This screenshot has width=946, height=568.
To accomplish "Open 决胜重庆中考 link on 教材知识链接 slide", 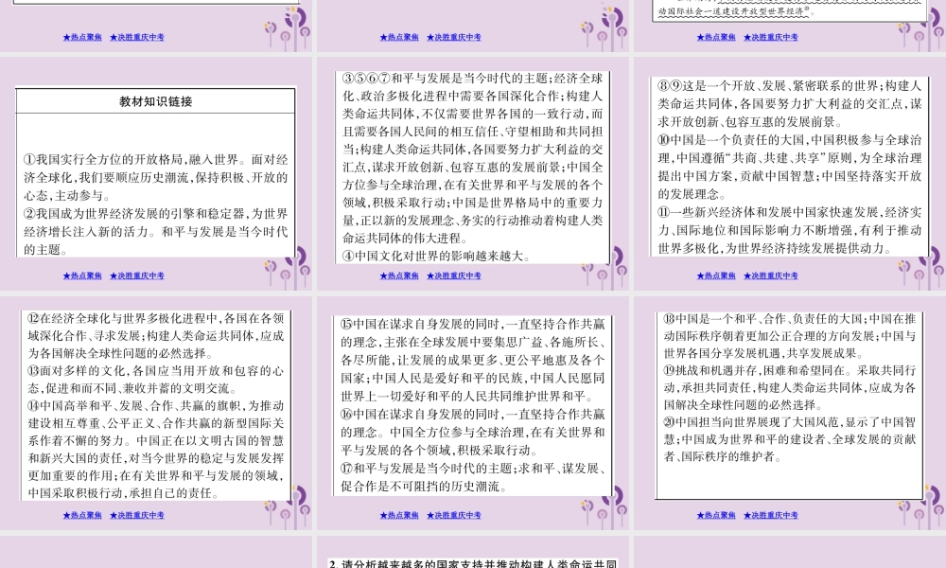I will (x=137, y=275).
